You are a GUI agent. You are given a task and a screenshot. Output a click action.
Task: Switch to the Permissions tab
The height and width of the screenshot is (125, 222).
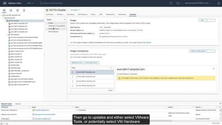[83, 15]
